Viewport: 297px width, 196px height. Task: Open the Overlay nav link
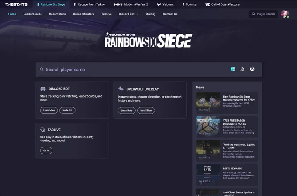pos(151,14)
